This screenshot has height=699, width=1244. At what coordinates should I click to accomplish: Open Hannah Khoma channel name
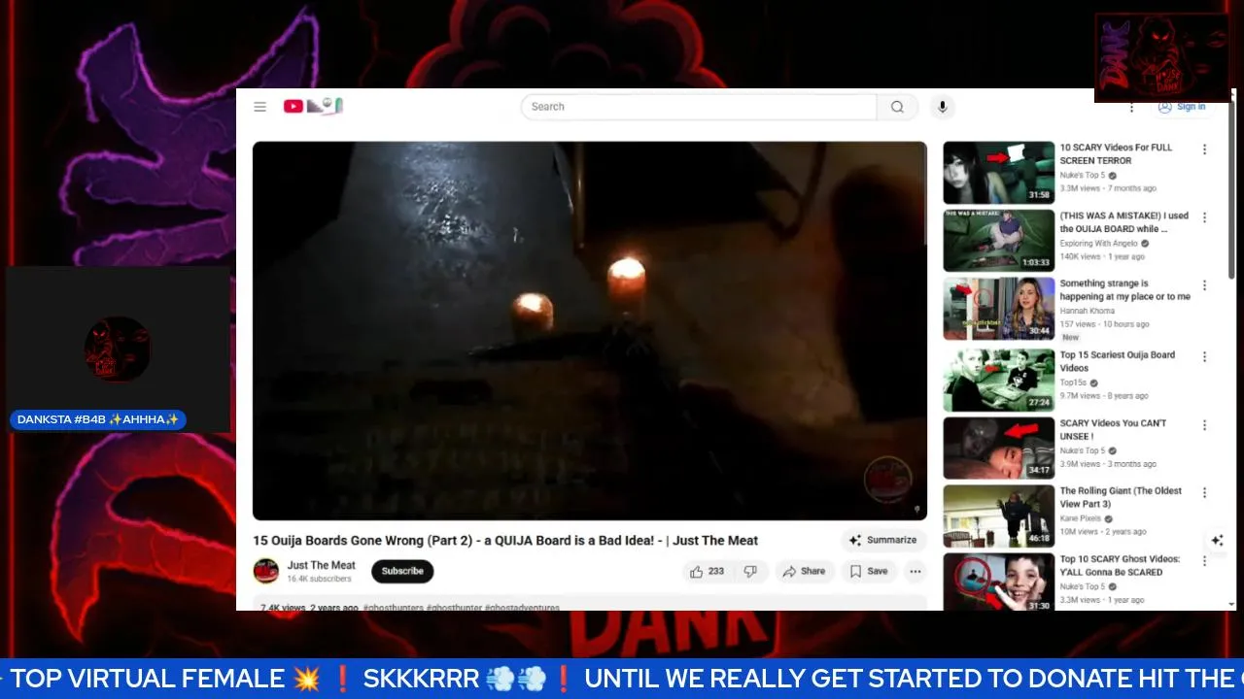click(1087, 311)
